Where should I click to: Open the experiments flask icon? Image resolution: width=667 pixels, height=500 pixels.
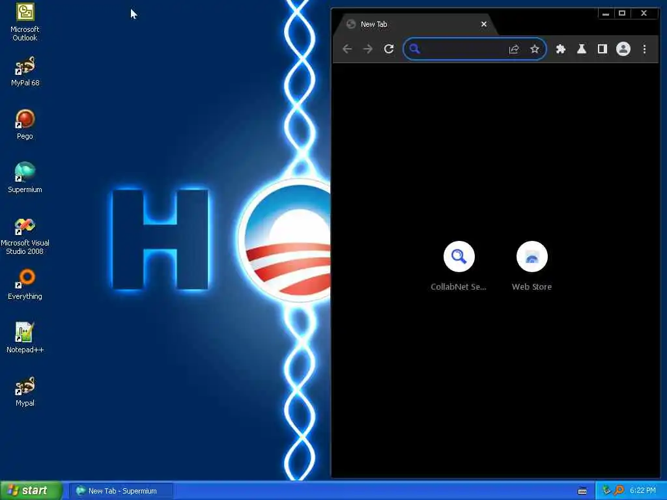[582, 49]
